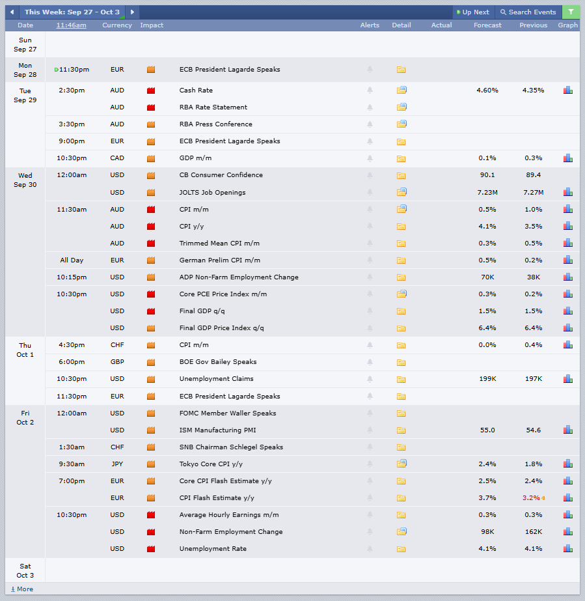
Task: Open graph icon for Cash Rate
Action: [568, 90]
